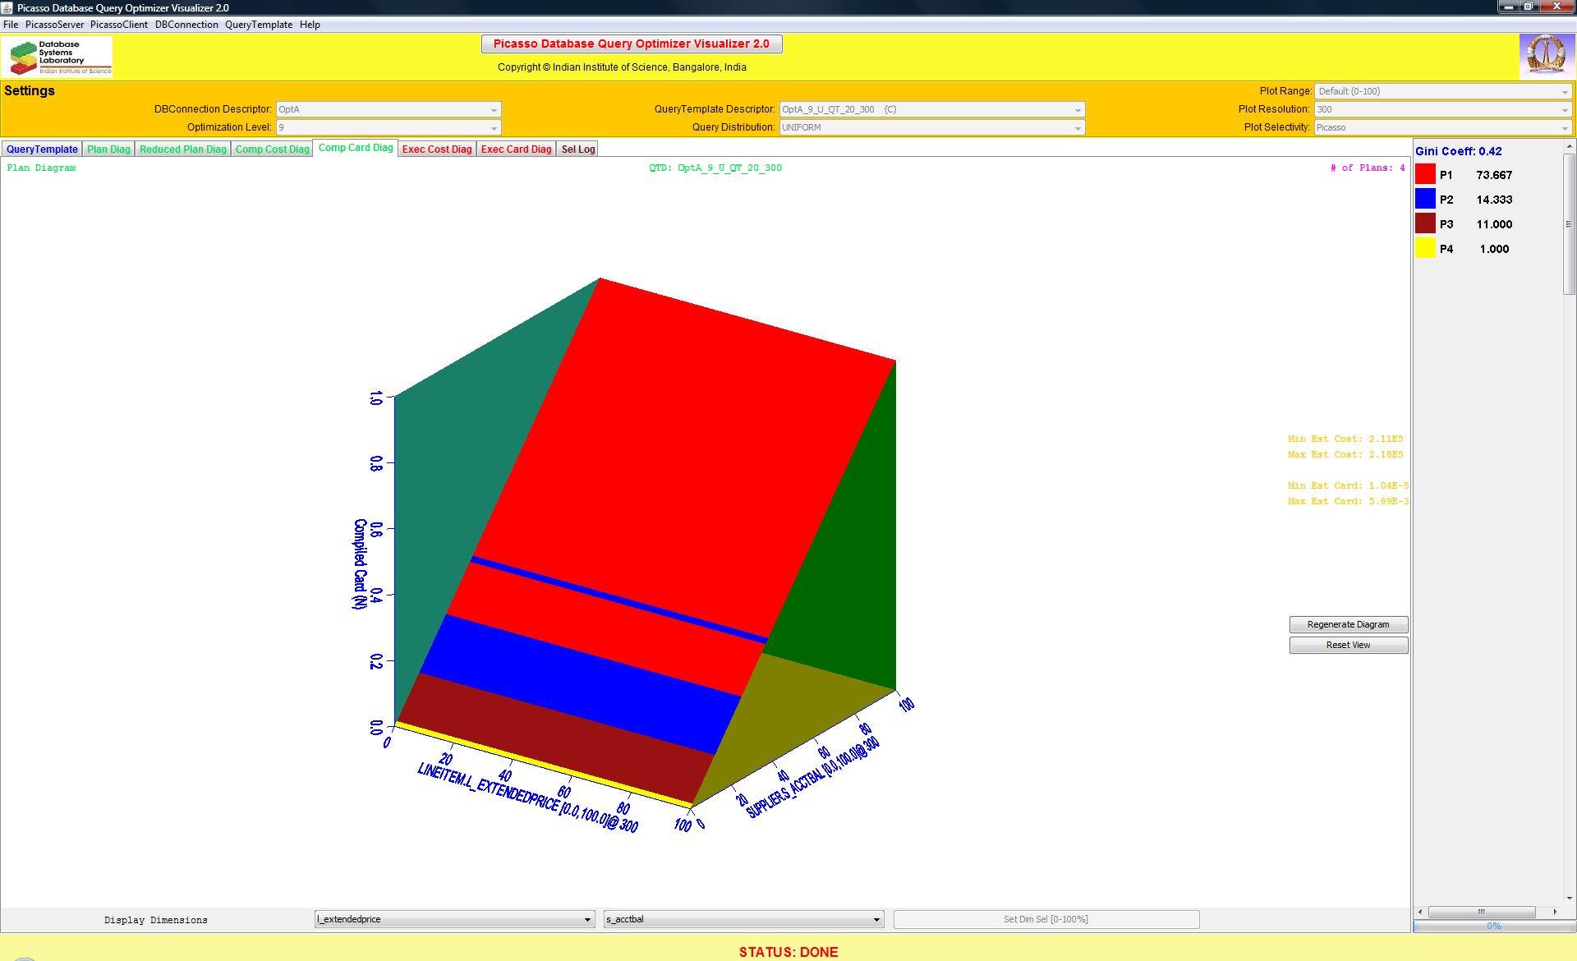Open the Plot Resolution dropdown
The height and width of the screenshot is (961, 1577).
click(x=1442, y=109)
